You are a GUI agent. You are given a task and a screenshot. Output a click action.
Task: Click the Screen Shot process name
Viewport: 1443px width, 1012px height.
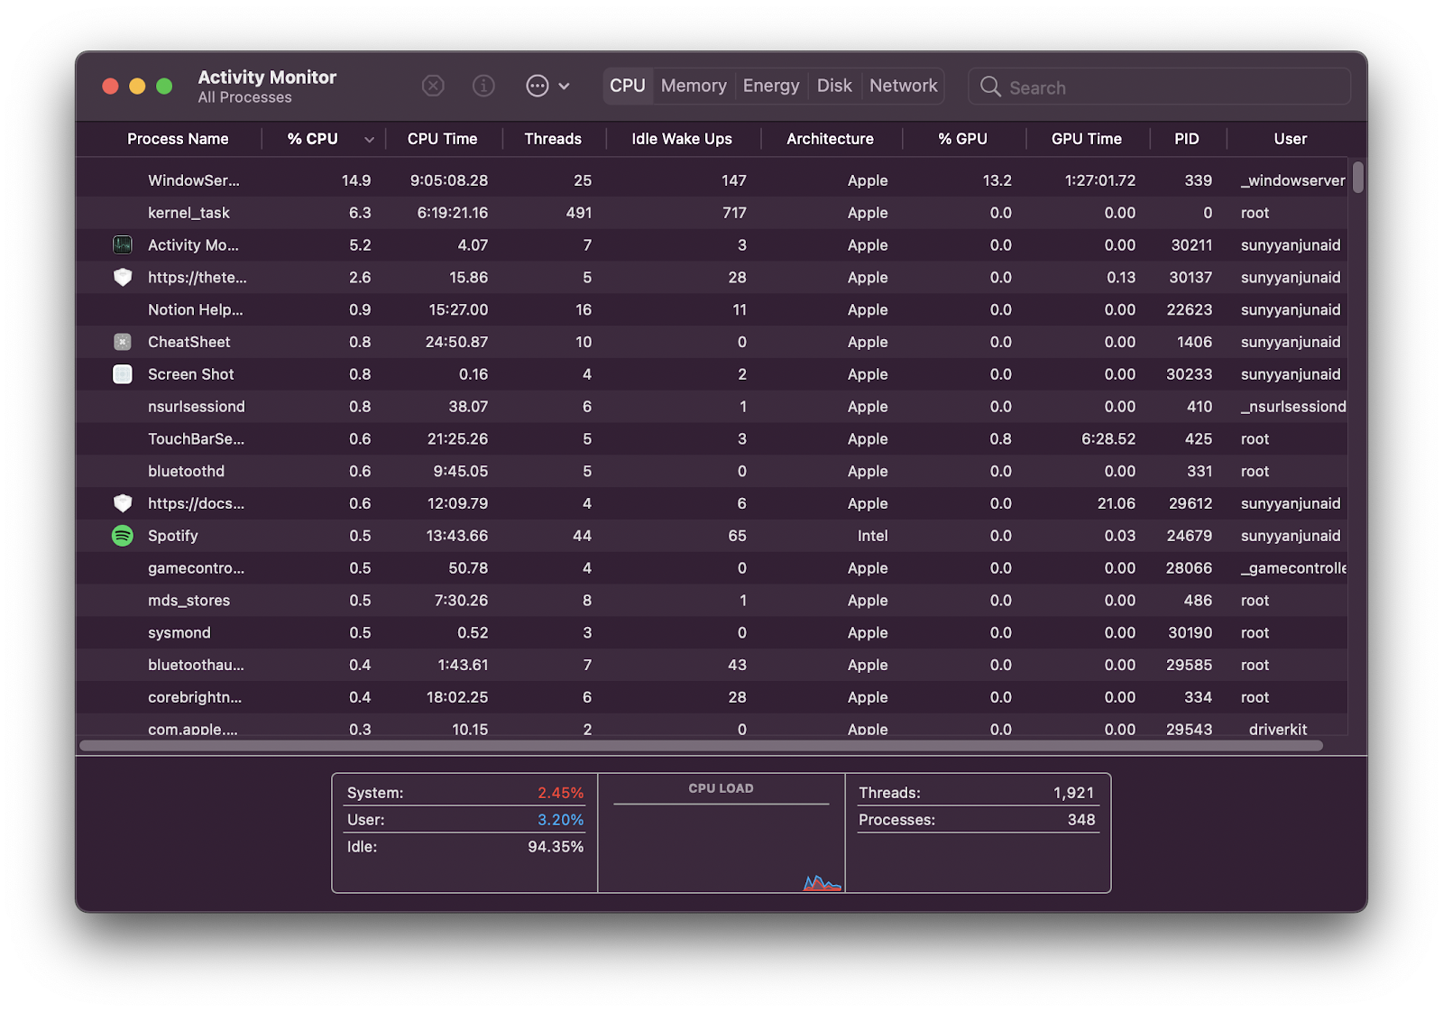pos(191,374)
